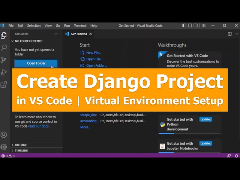Open recent project scrape_doc

point(88,115)
